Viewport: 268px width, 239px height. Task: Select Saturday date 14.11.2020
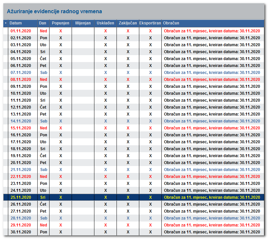point(21,121)
